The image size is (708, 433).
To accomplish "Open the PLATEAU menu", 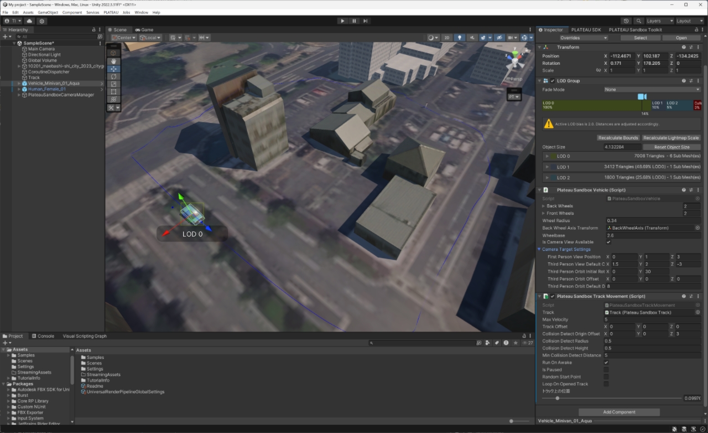I will click(x=111, y=12).
